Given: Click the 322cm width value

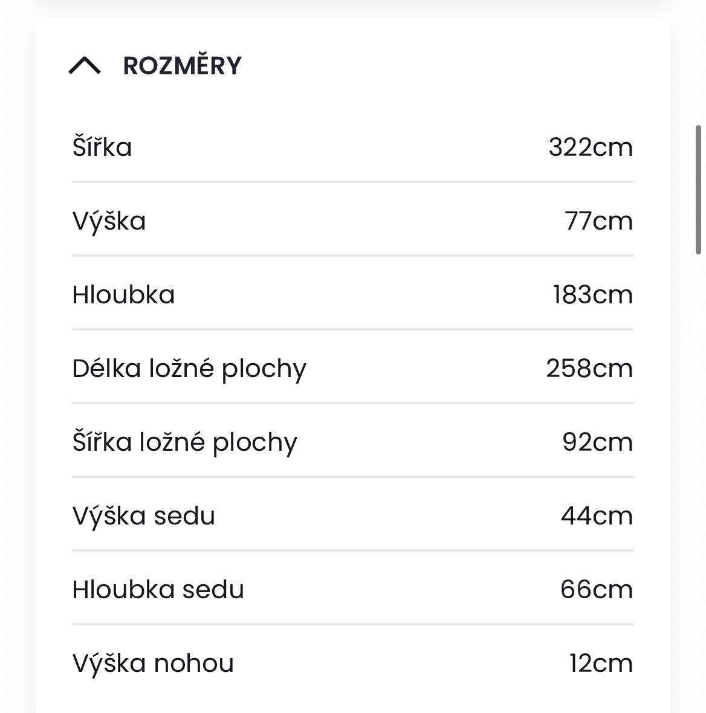Looking at the screenshot, I should point(590,147).
